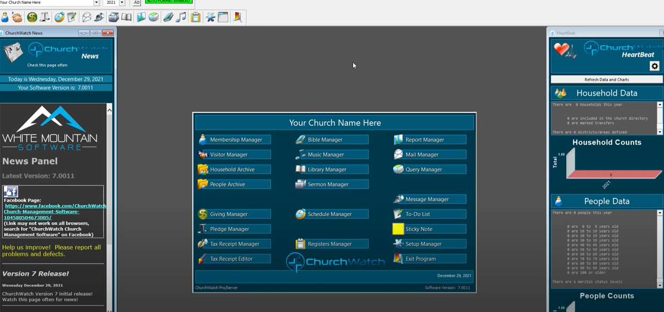This screenshot has height=312, width=664.
Task: Click the open book Library toolbar icon
Action: 126,18
